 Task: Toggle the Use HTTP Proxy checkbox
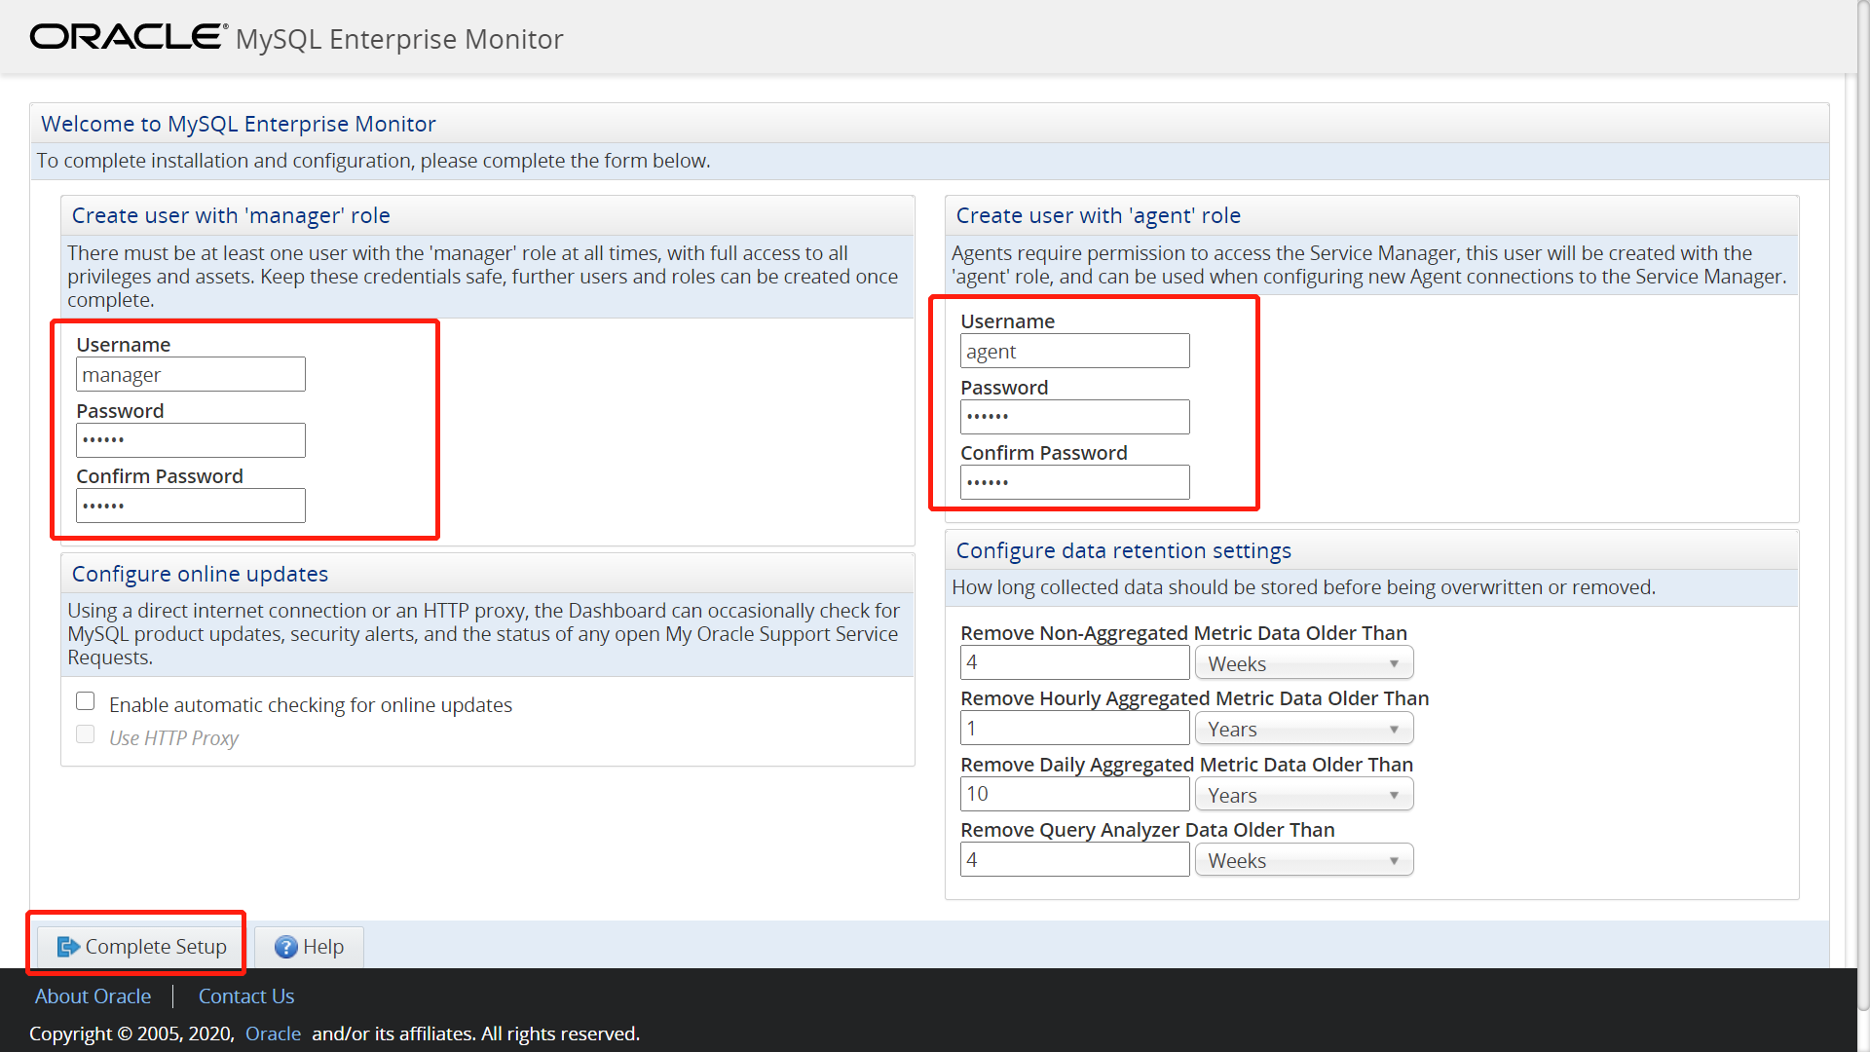pyautogui.click(x=86, y=735)
